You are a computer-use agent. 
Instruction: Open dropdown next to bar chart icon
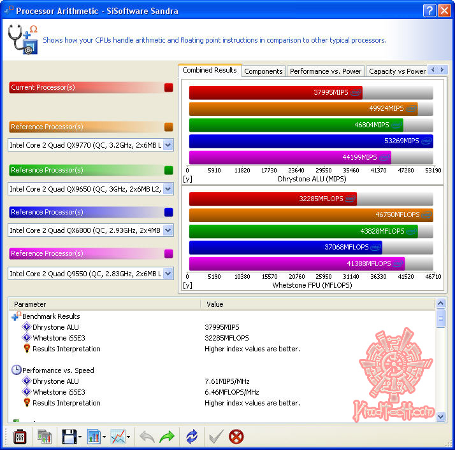(104, 437)
